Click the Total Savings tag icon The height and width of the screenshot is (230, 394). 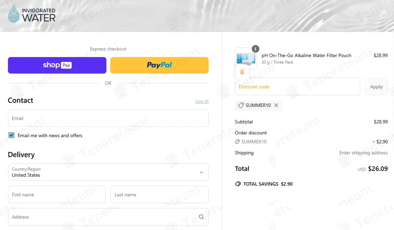pyautogui.click(x=238, y=184)
